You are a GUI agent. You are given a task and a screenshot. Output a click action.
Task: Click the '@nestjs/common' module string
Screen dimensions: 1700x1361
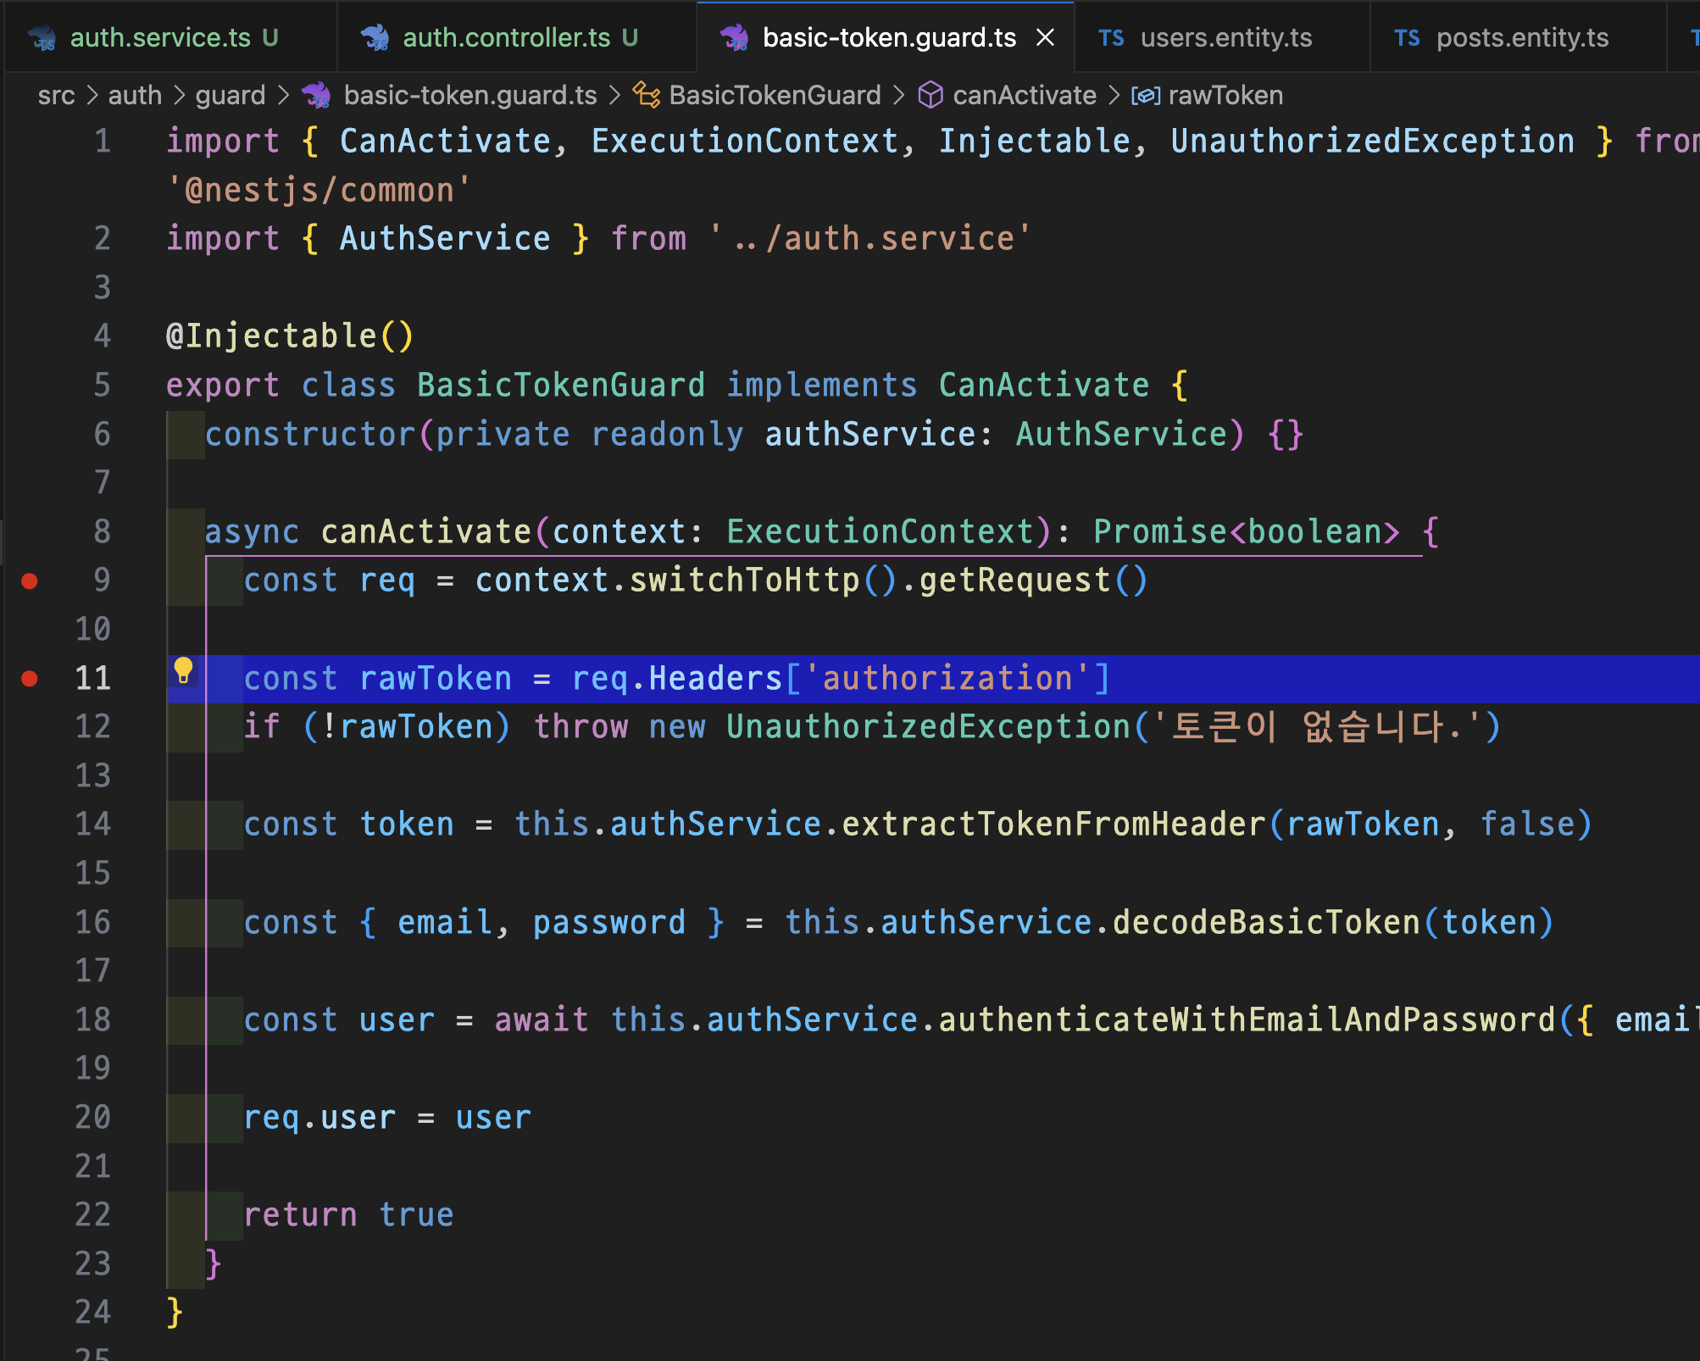pos(319,191)
